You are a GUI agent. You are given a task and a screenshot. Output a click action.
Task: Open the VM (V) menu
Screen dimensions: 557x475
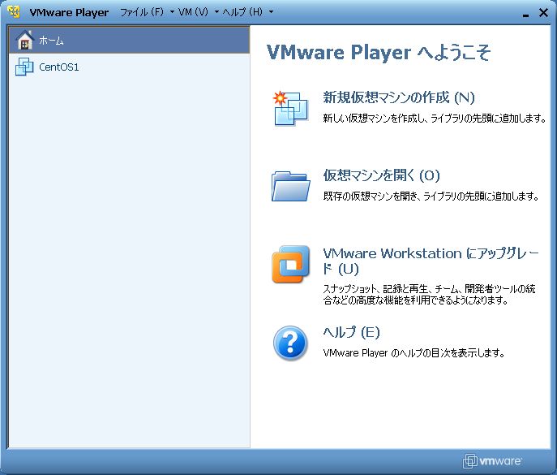click(x=193, y=12)
